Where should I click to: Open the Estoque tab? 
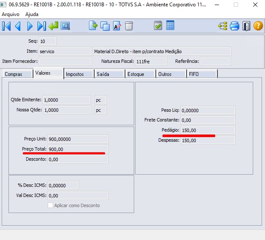tap(141, 74)
